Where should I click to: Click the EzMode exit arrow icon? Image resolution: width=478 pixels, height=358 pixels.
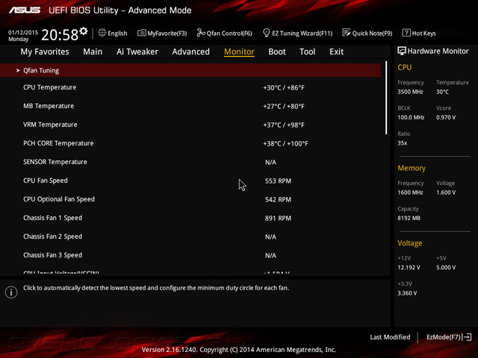pos(467,337)
